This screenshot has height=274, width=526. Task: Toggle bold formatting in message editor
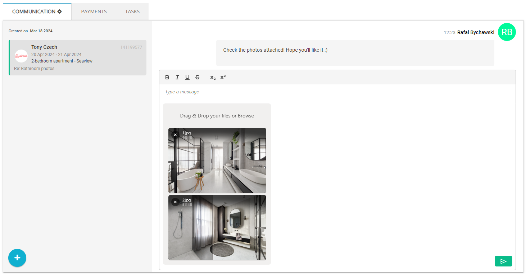167,77
